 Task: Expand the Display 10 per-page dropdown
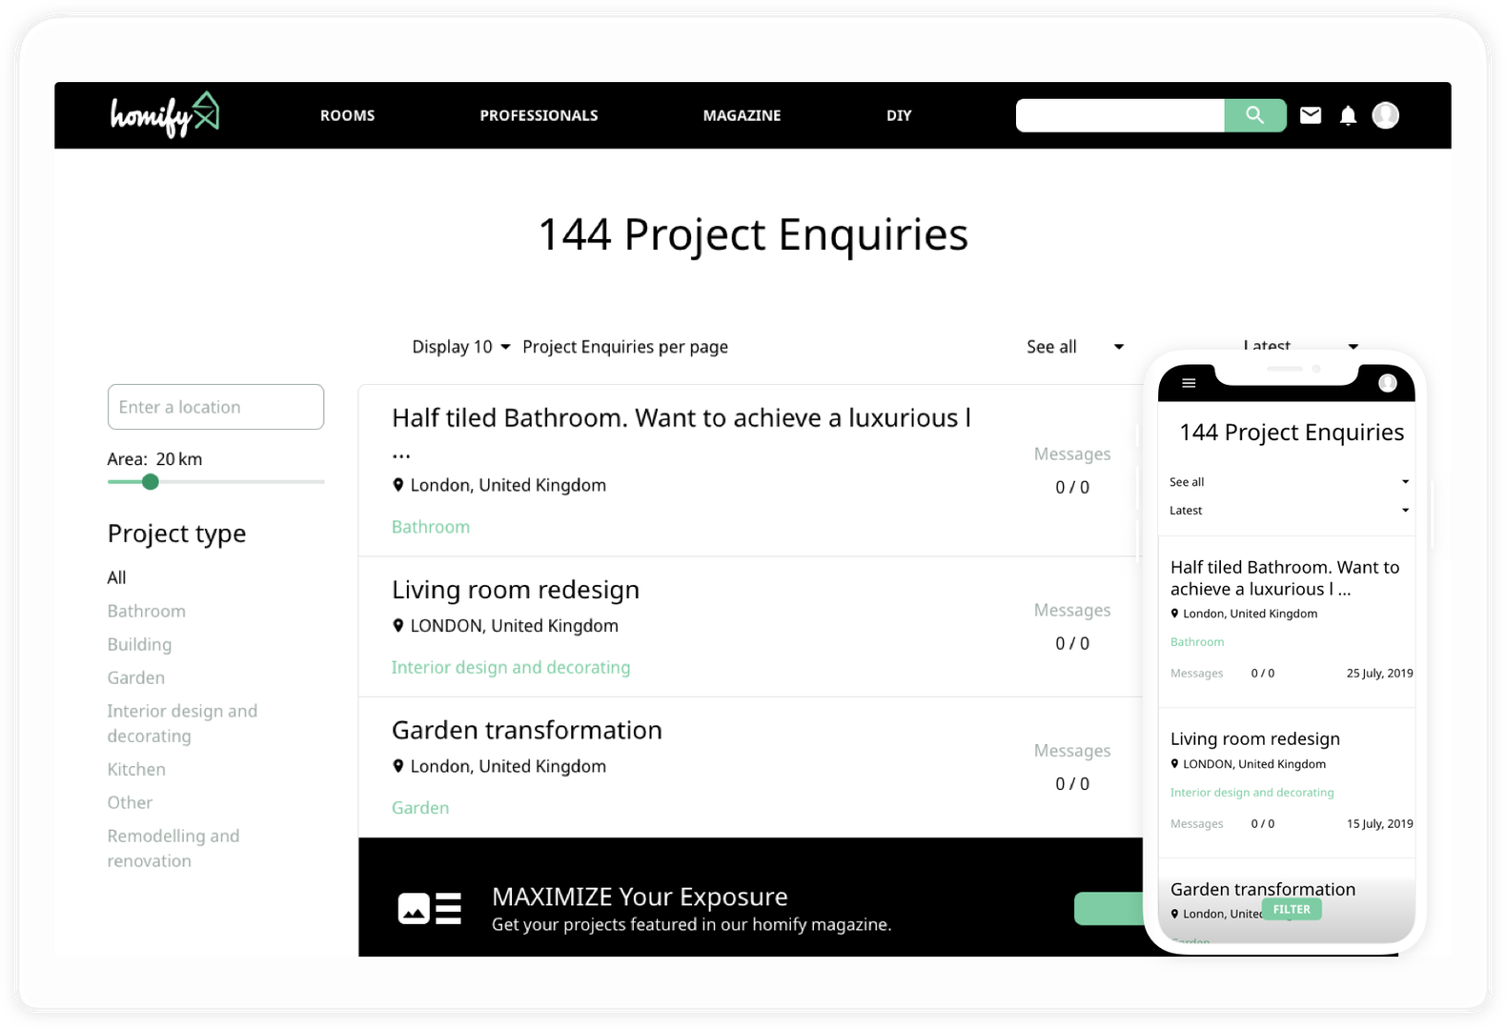461,347
